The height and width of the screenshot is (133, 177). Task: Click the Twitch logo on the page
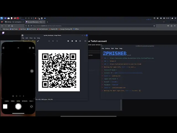point(3,33)
